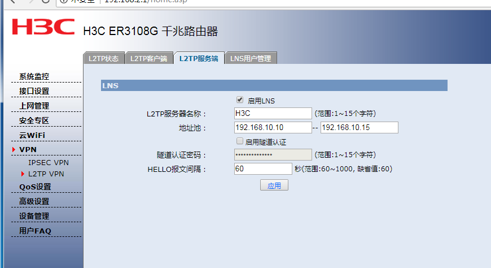
Task: Click the address pool start IP field
Action: pos(273,127)
